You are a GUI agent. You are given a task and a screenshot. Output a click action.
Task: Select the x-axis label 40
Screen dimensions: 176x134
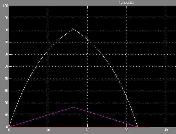(x=166, y=130)
